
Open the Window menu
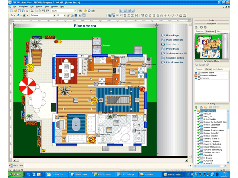tap(55, 7)
